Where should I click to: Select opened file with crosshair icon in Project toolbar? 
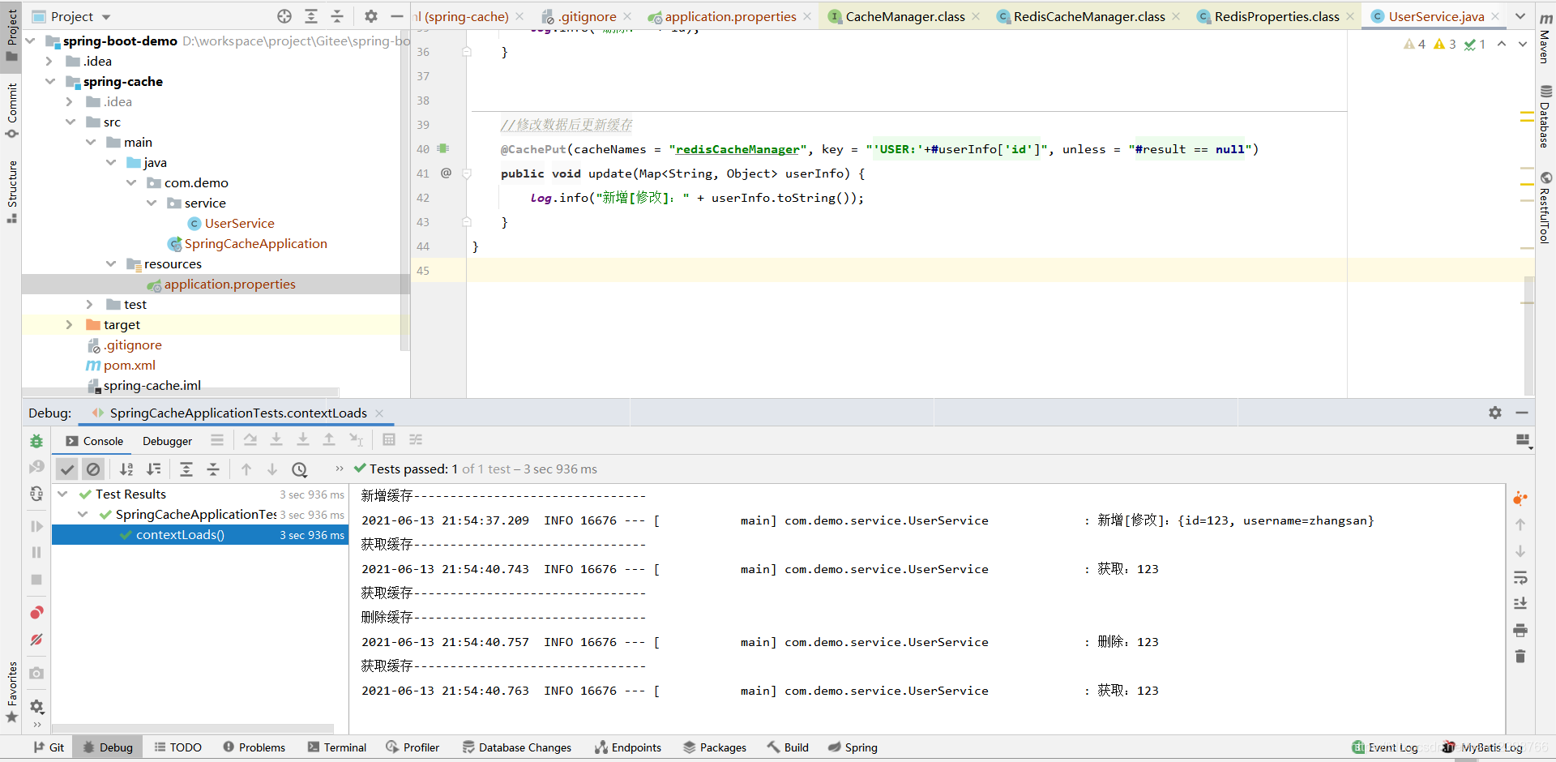pos(285,15)
